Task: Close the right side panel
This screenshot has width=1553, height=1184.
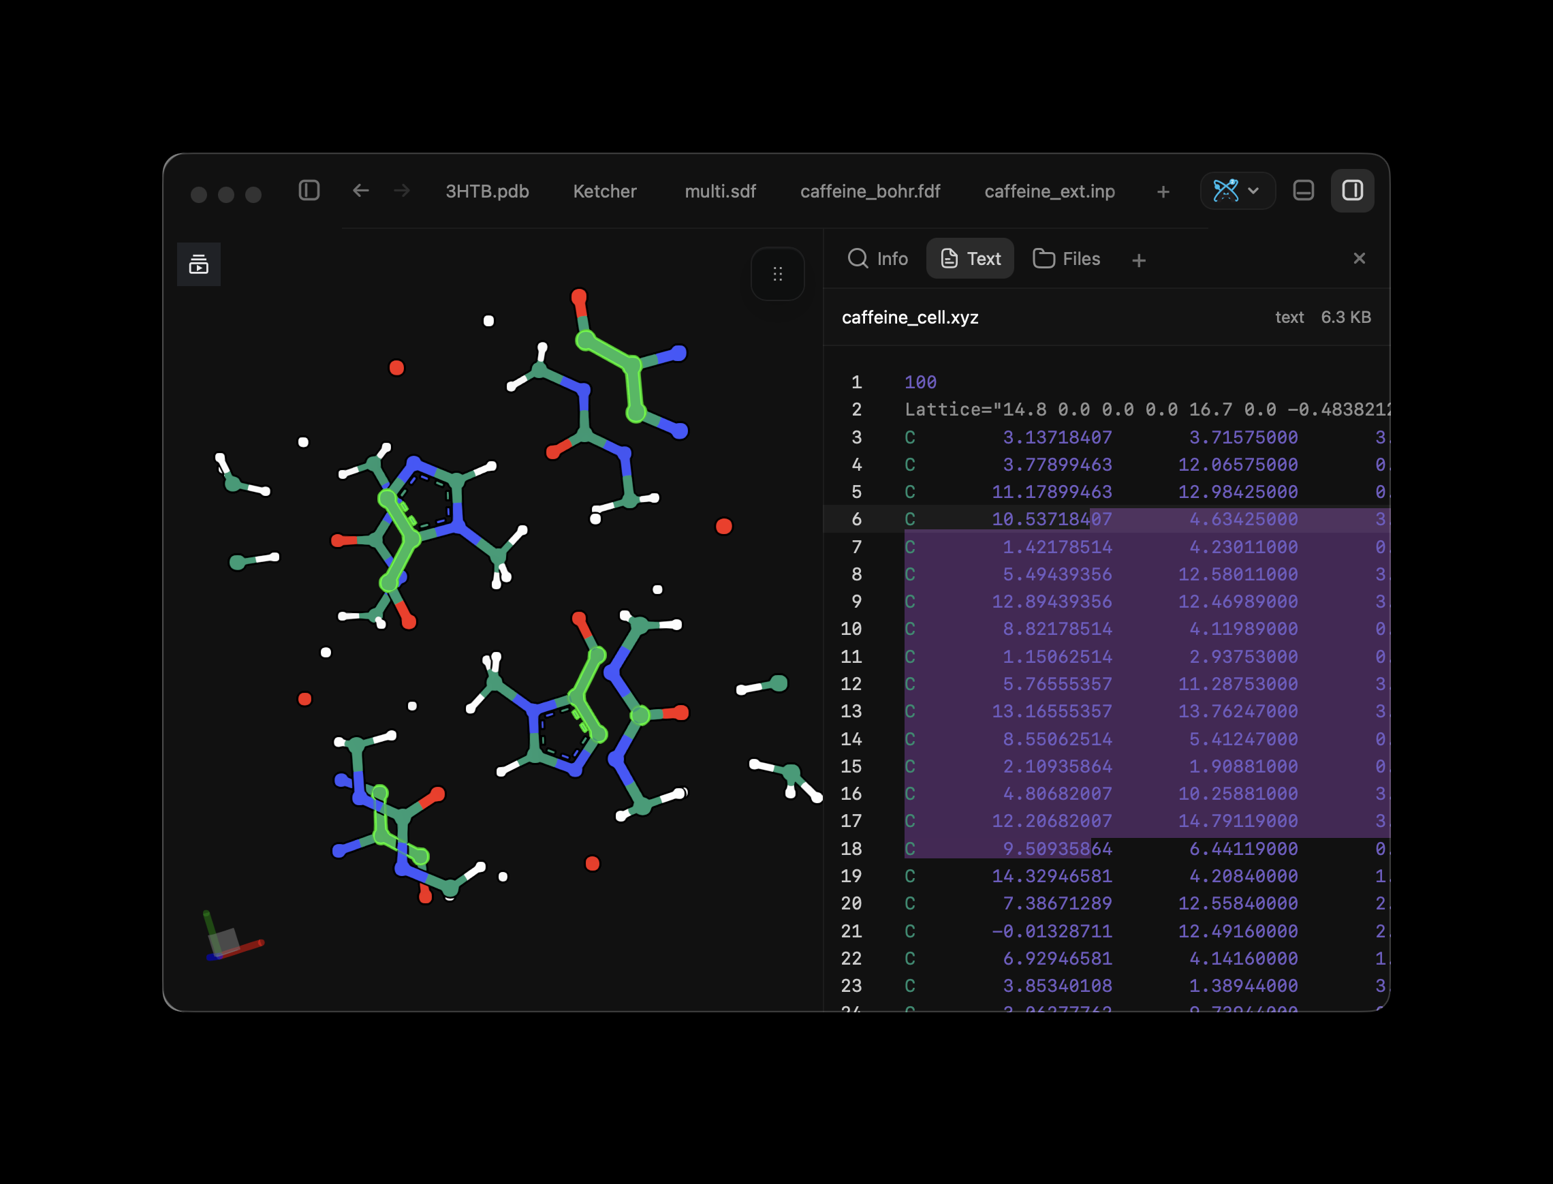Action: click(1360, 259)
